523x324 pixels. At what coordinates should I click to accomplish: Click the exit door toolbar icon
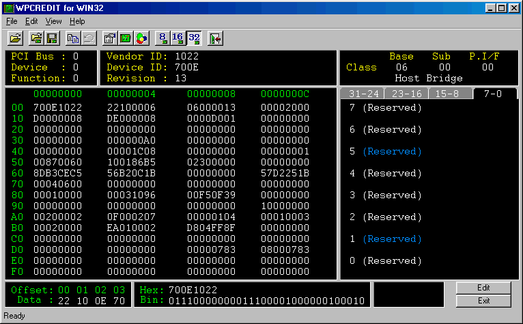[x=215, y=38]
